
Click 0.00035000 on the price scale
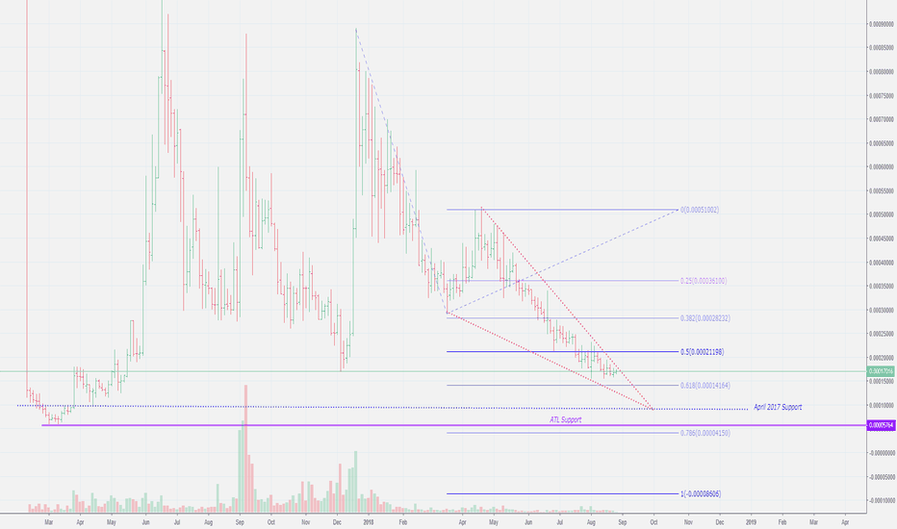(x=881, y=286)
